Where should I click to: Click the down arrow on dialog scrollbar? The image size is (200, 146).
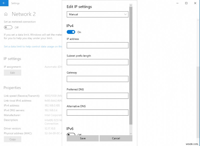click(x=131, y=133)
